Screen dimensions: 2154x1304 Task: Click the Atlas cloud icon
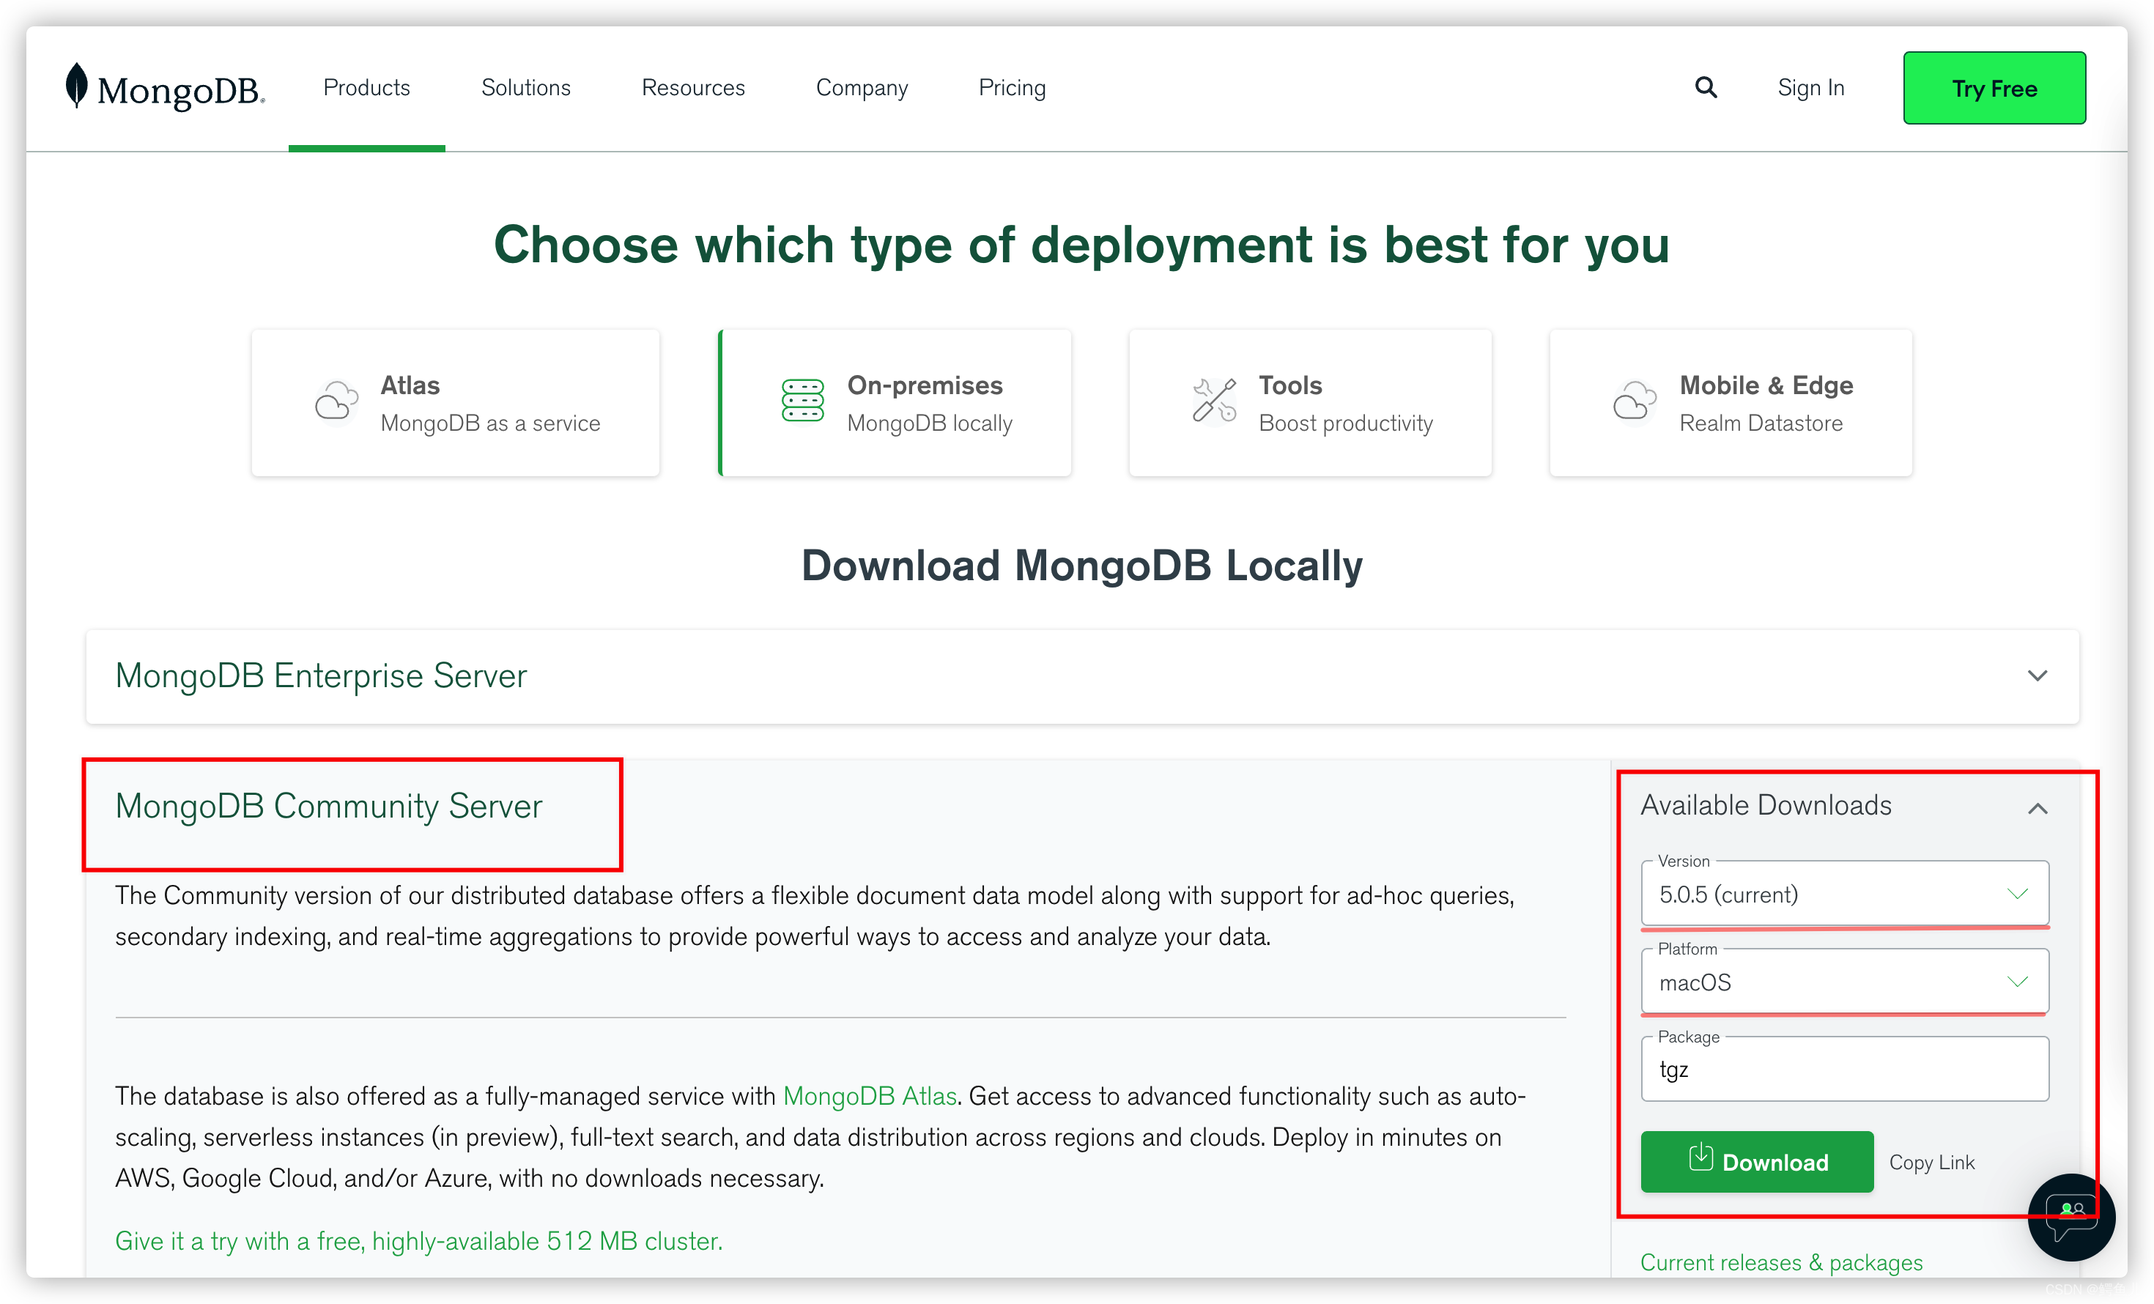[336, 401]
